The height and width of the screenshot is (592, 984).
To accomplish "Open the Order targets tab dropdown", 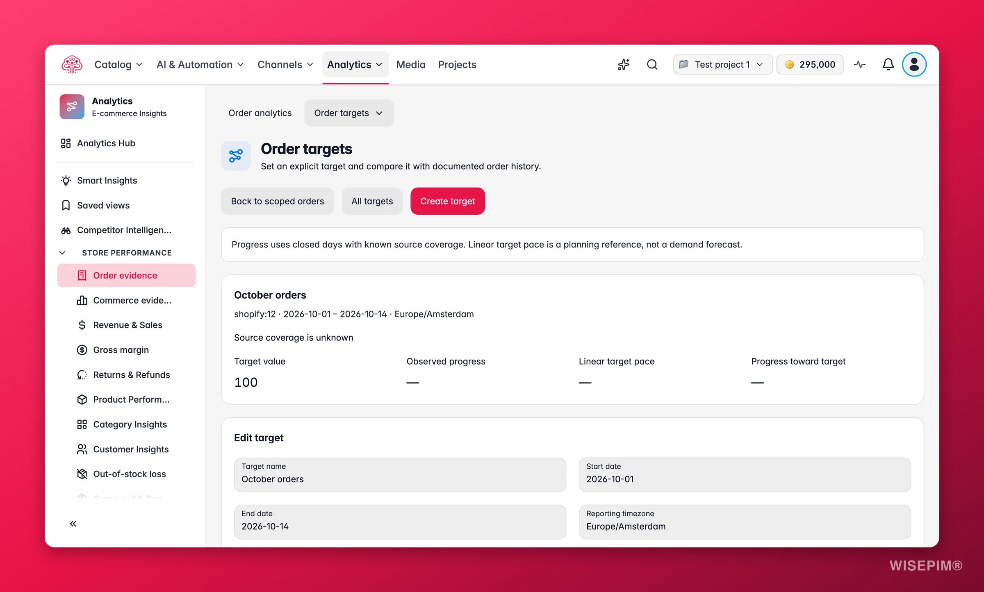I will click(349, 113).
